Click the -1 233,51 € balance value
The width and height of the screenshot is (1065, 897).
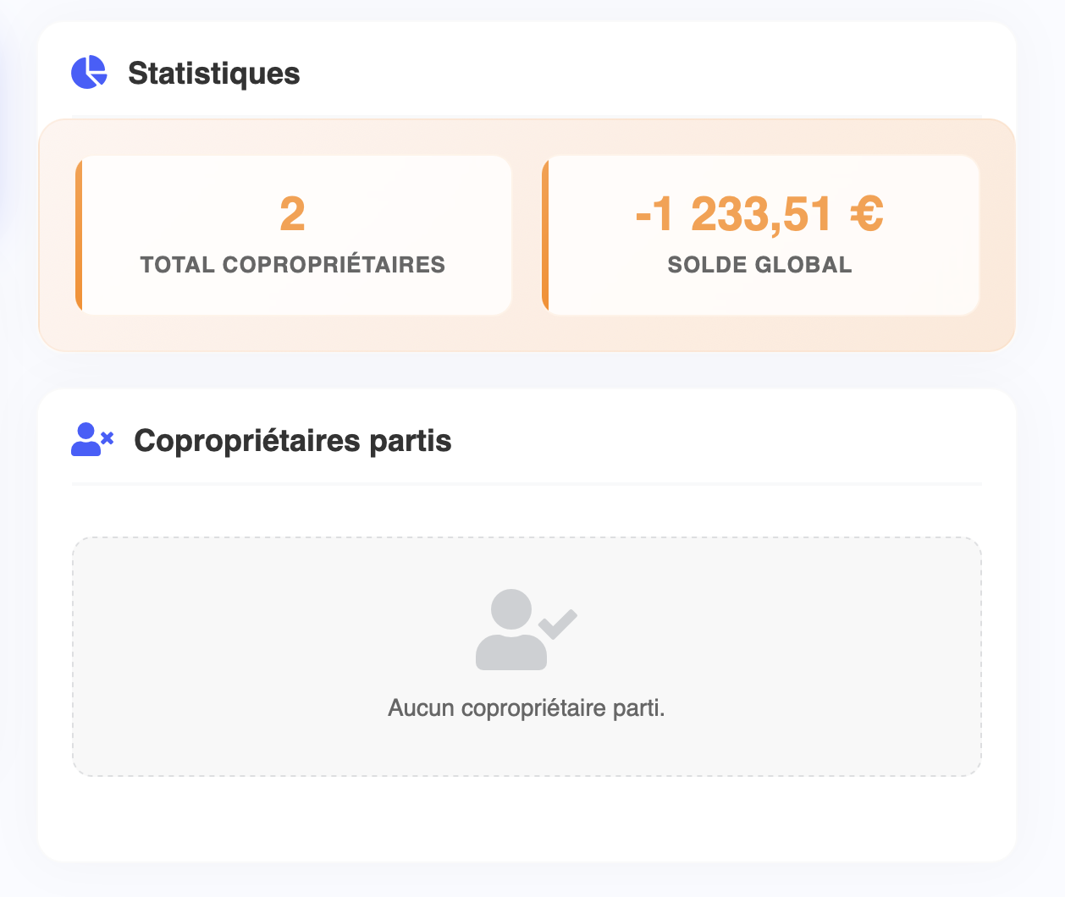tap(759, 214)
